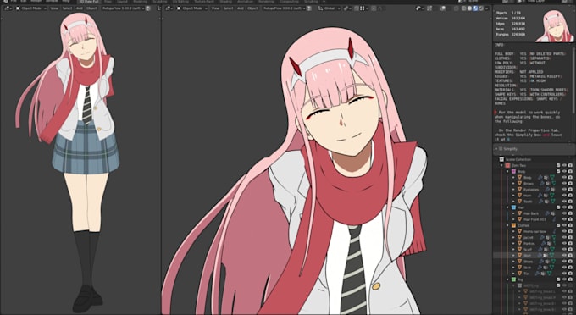
Task: Uncheck Rig collection exclude checkbox
Action: [x=558, y=279]
